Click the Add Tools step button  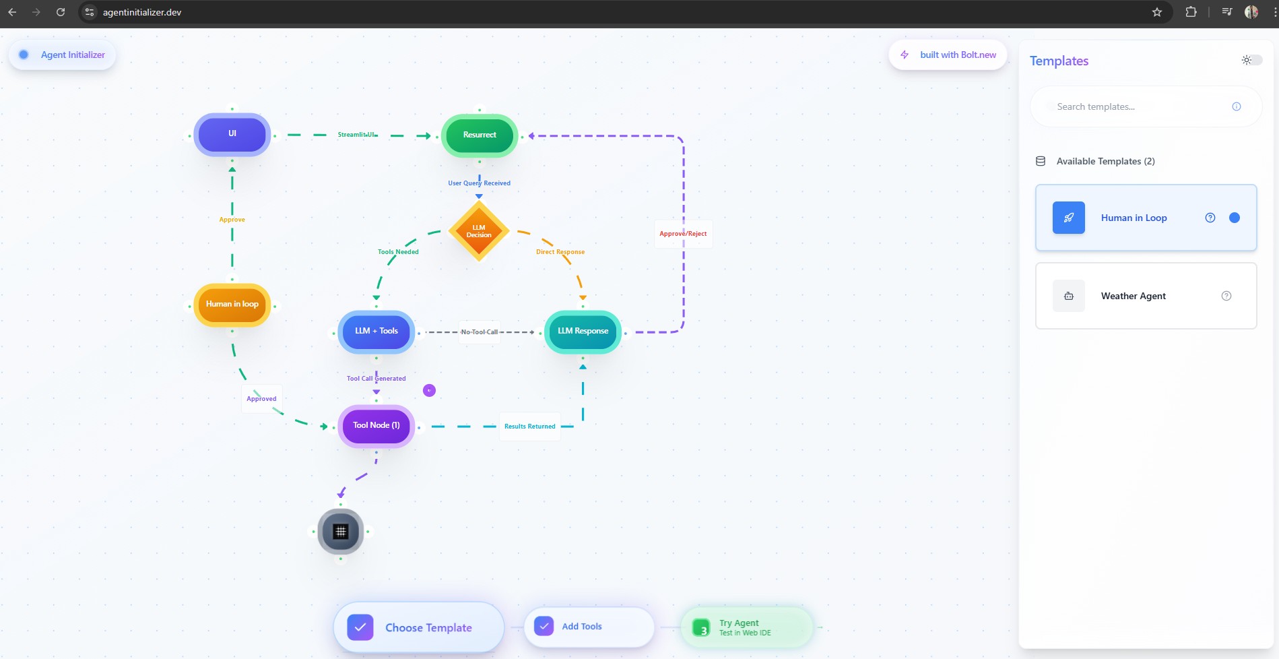[x=587, y=627]
